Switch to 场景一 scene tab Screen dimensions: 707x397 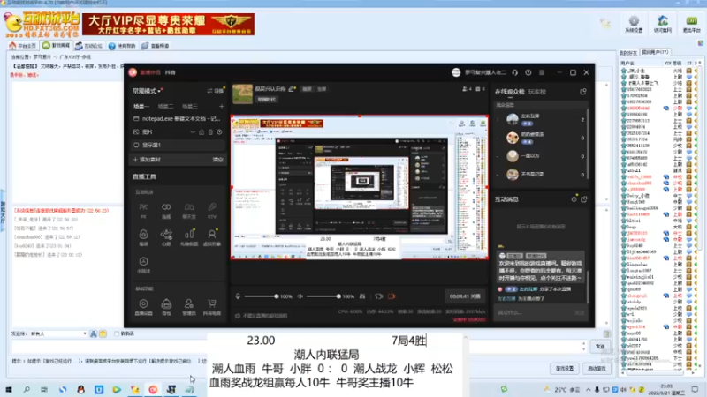click(141, 106)
